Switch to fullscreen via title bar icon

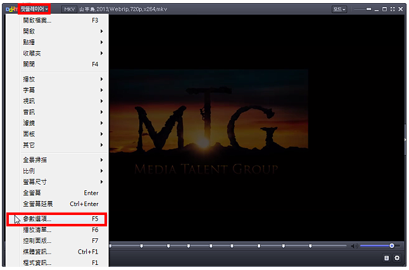(x=393, y=9)
